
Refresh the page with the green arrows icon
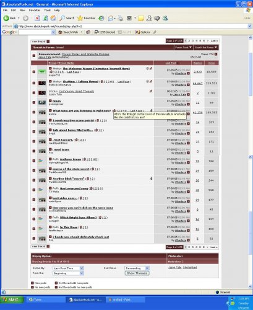45,18
